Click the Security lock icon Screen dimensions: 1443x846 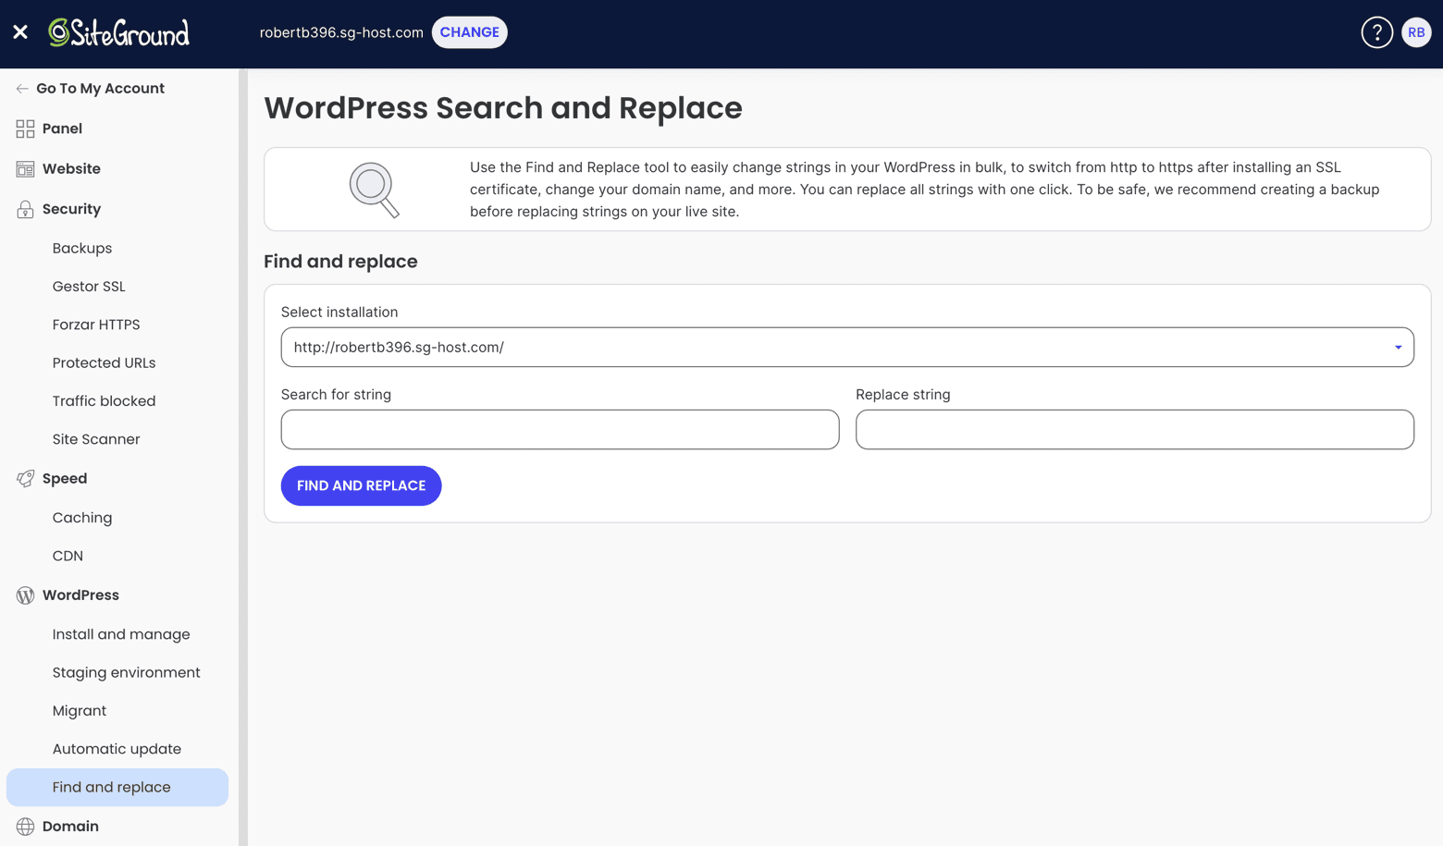[25, 209]
